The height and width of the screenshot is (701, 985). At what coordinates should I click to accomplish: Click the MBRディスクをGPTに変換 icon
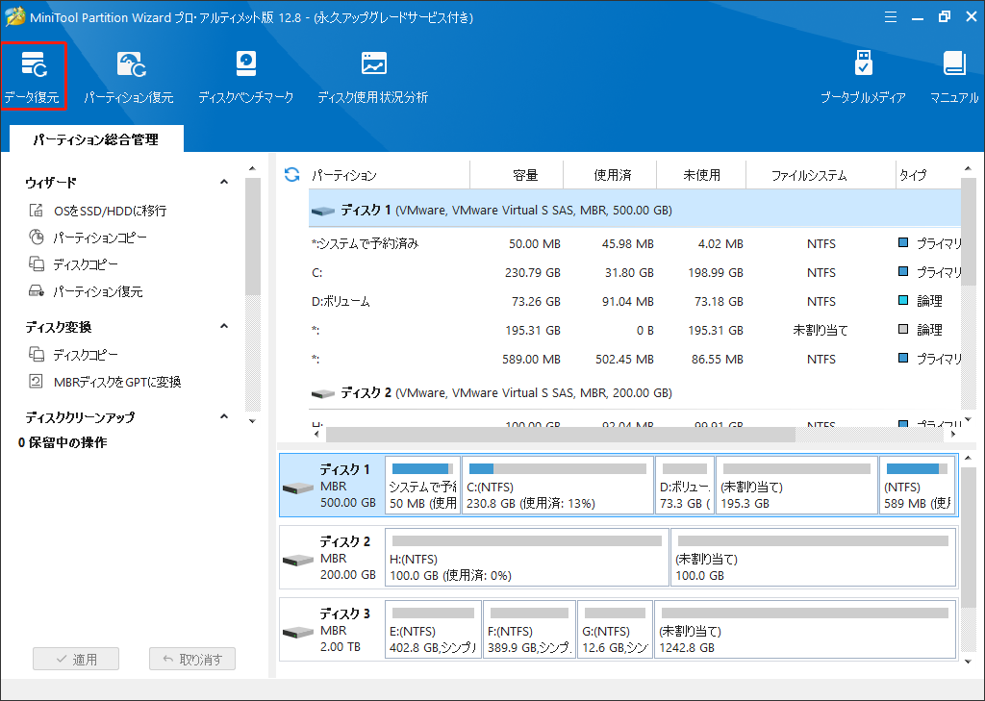(37, 382)
